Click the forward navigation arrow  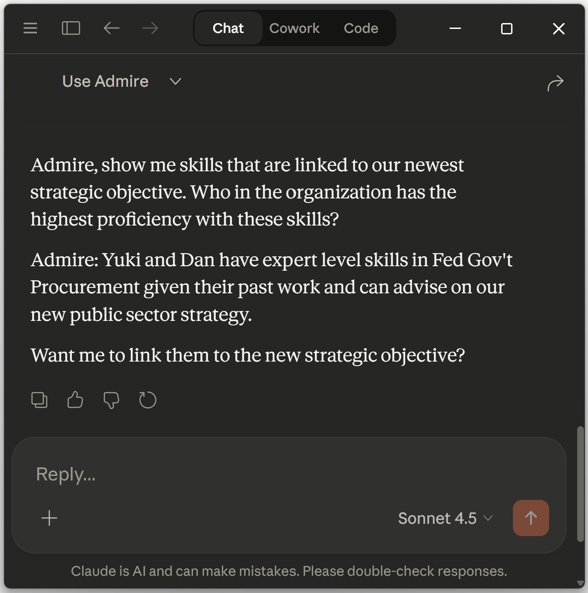[150, 28]
